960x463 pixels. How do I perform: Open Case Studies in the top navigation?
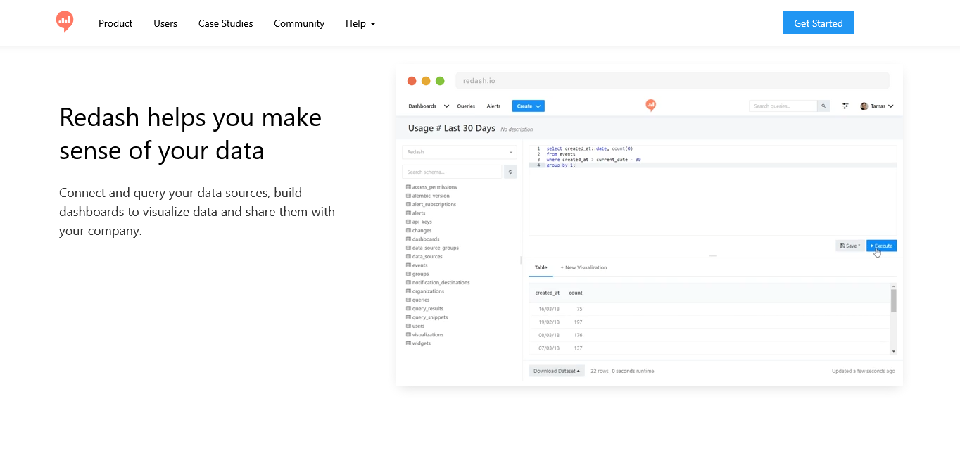coord(225,23)
